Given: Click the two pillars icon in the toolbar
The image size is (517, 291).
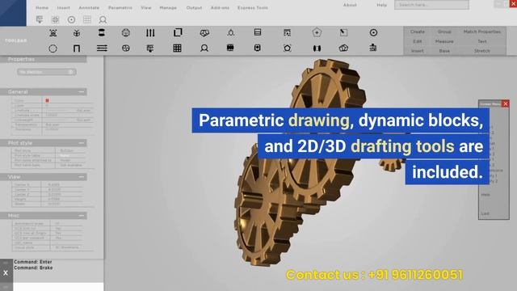Looking at the screenshot, I should 317,48.
